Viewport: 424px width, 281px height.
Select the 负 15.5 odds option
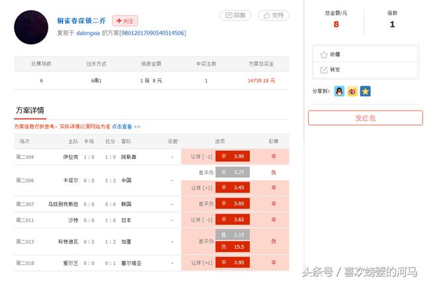(x=232, y=247)
